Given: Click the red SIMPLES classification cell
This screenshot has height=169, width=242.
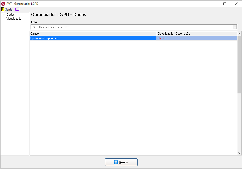Looking at the screenshot, I should pyautogui.click(x=165, y=38).
